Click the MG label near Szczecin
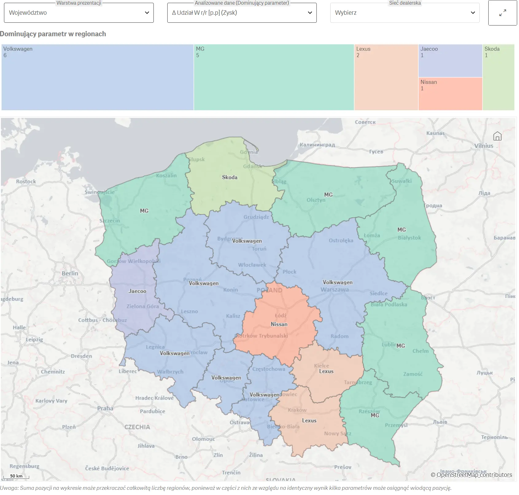Image resolution: width=519 pixels, height=495 pixels. 144,211
